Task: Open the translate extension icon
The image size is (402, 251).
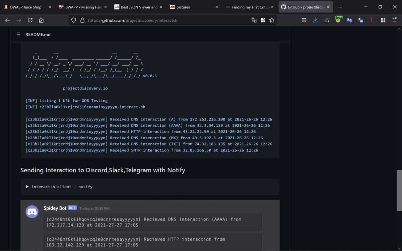Action: click(x=349, y=20)
